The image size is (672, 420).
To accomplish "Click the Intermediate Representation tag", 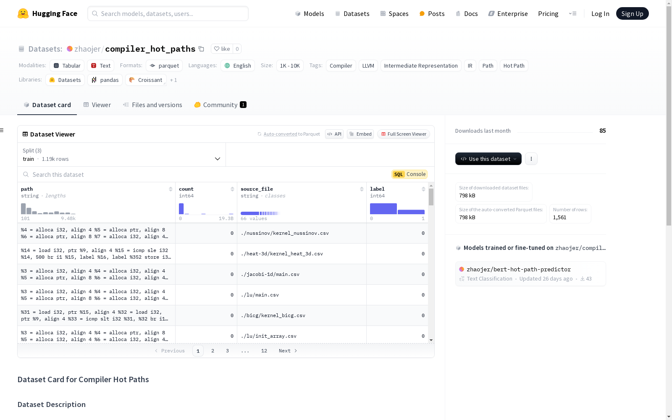I will pyautogui.click(x=421, y=66).
